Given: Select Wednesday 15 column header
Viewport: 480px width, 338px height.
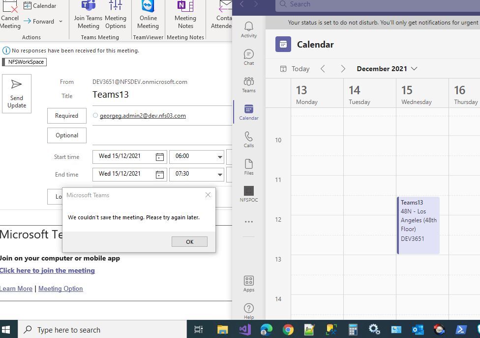Looking at the screenshot, I should (x=422, y=93).
